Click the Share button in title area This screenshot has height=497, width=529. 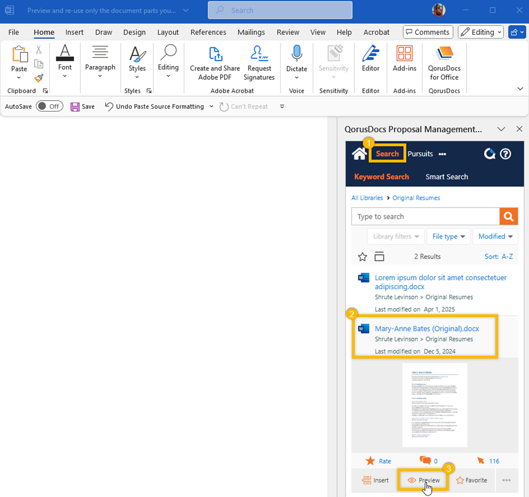coord(517,32)
